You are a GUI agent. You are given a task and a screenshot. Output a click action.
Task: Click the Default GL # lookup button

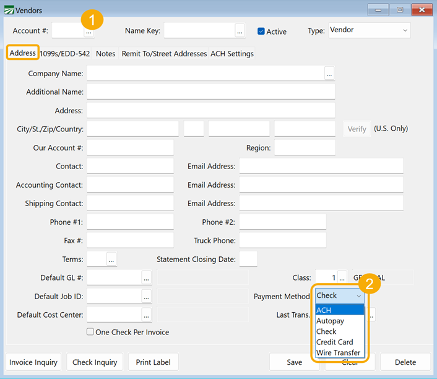(x=146, y=278)
